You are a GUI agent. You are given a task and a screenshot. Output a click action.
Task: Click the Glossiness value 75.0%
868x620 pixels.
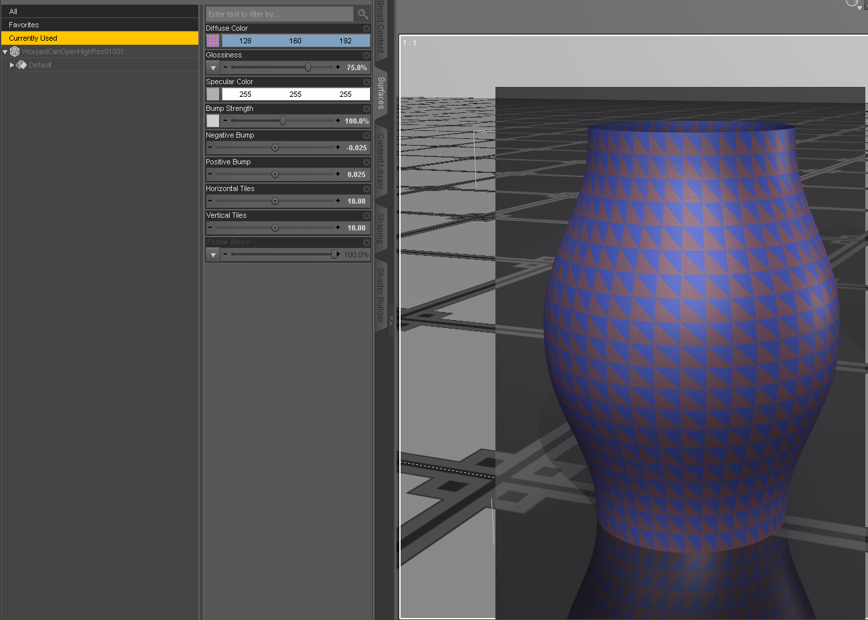[357, 67]
